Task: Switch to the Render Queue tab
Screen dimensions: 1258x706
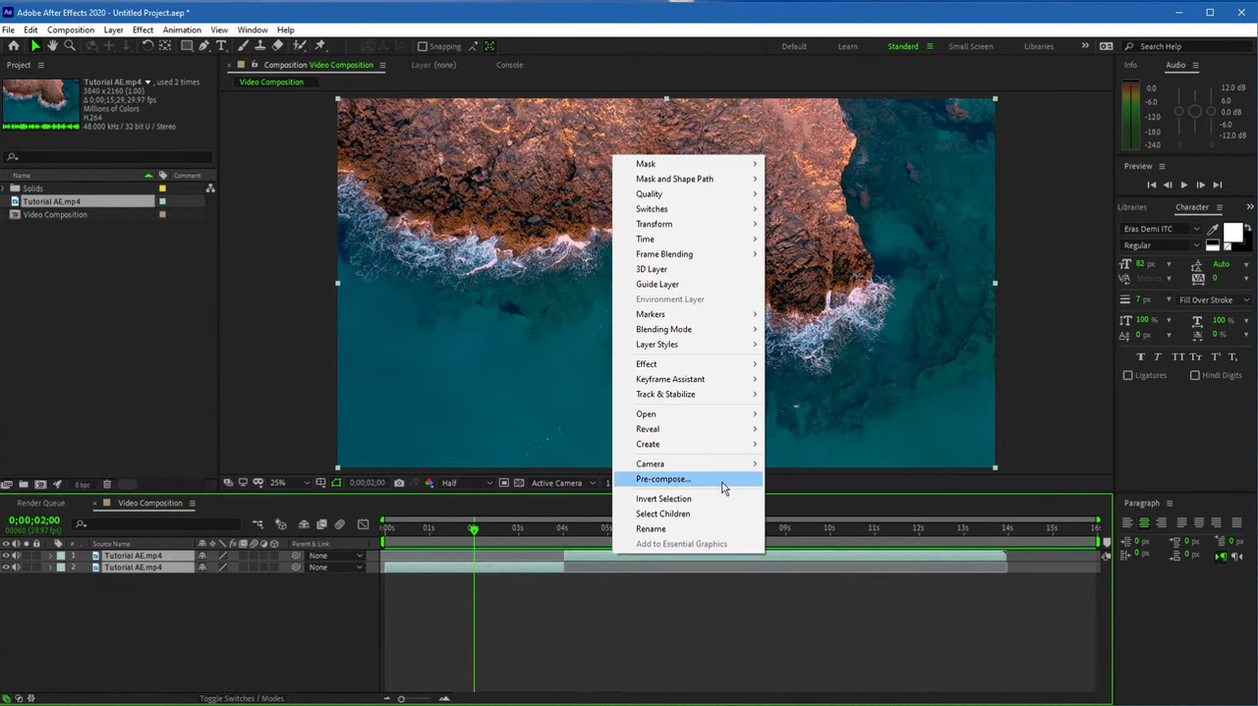Action: pos(41,503)
